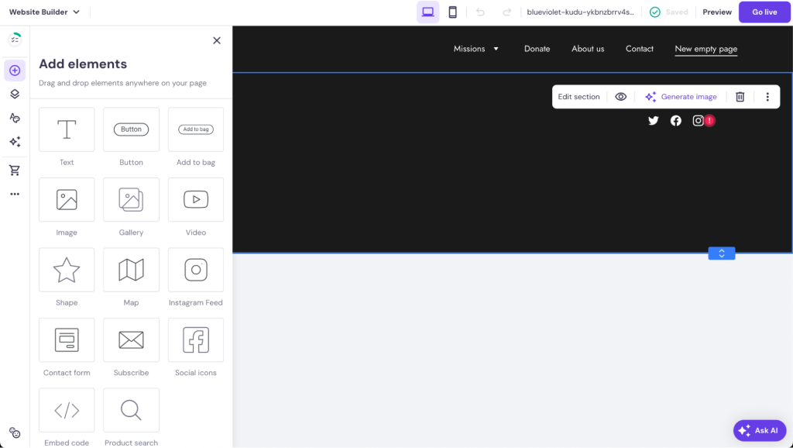Click the Twitter icon in the hero section

tap(653, 120)
